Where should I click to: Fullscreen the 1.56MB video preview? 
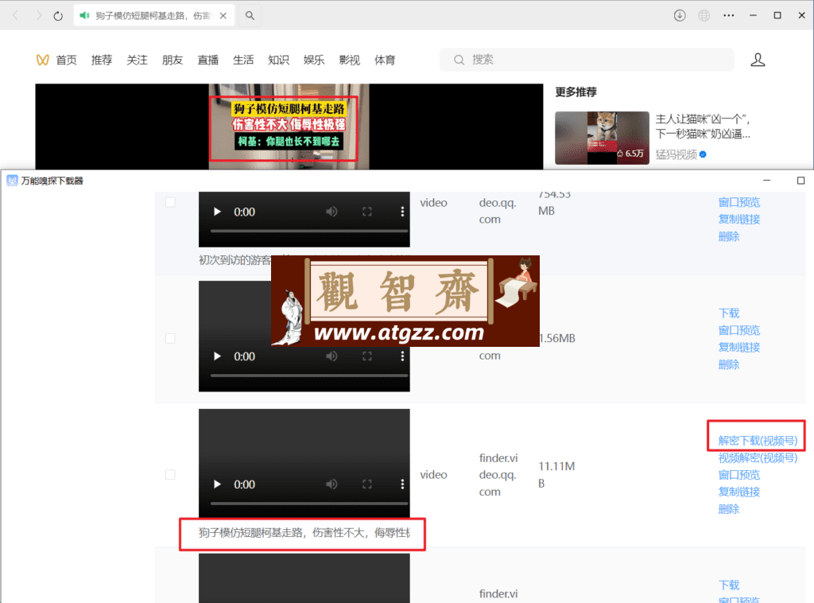[x=367, y=356]
